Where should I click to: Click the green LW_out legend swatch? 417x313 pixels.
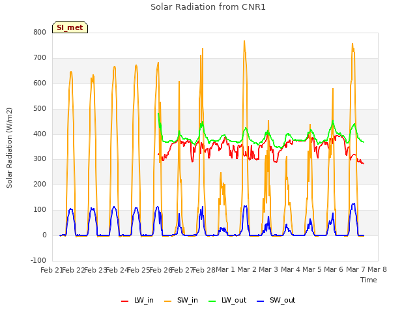point(212,301)
